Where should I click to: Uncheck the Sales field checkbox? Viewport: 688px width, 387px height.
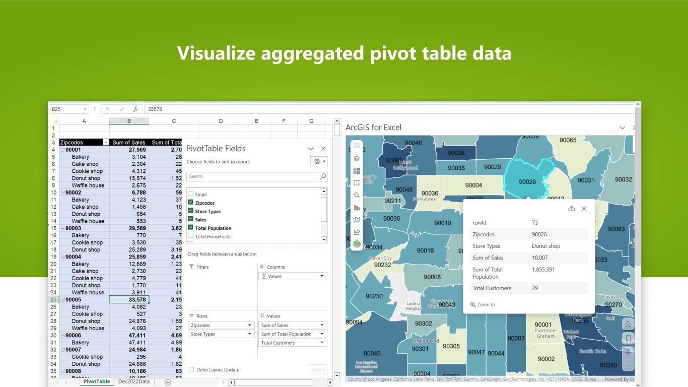tap(190, 219)
